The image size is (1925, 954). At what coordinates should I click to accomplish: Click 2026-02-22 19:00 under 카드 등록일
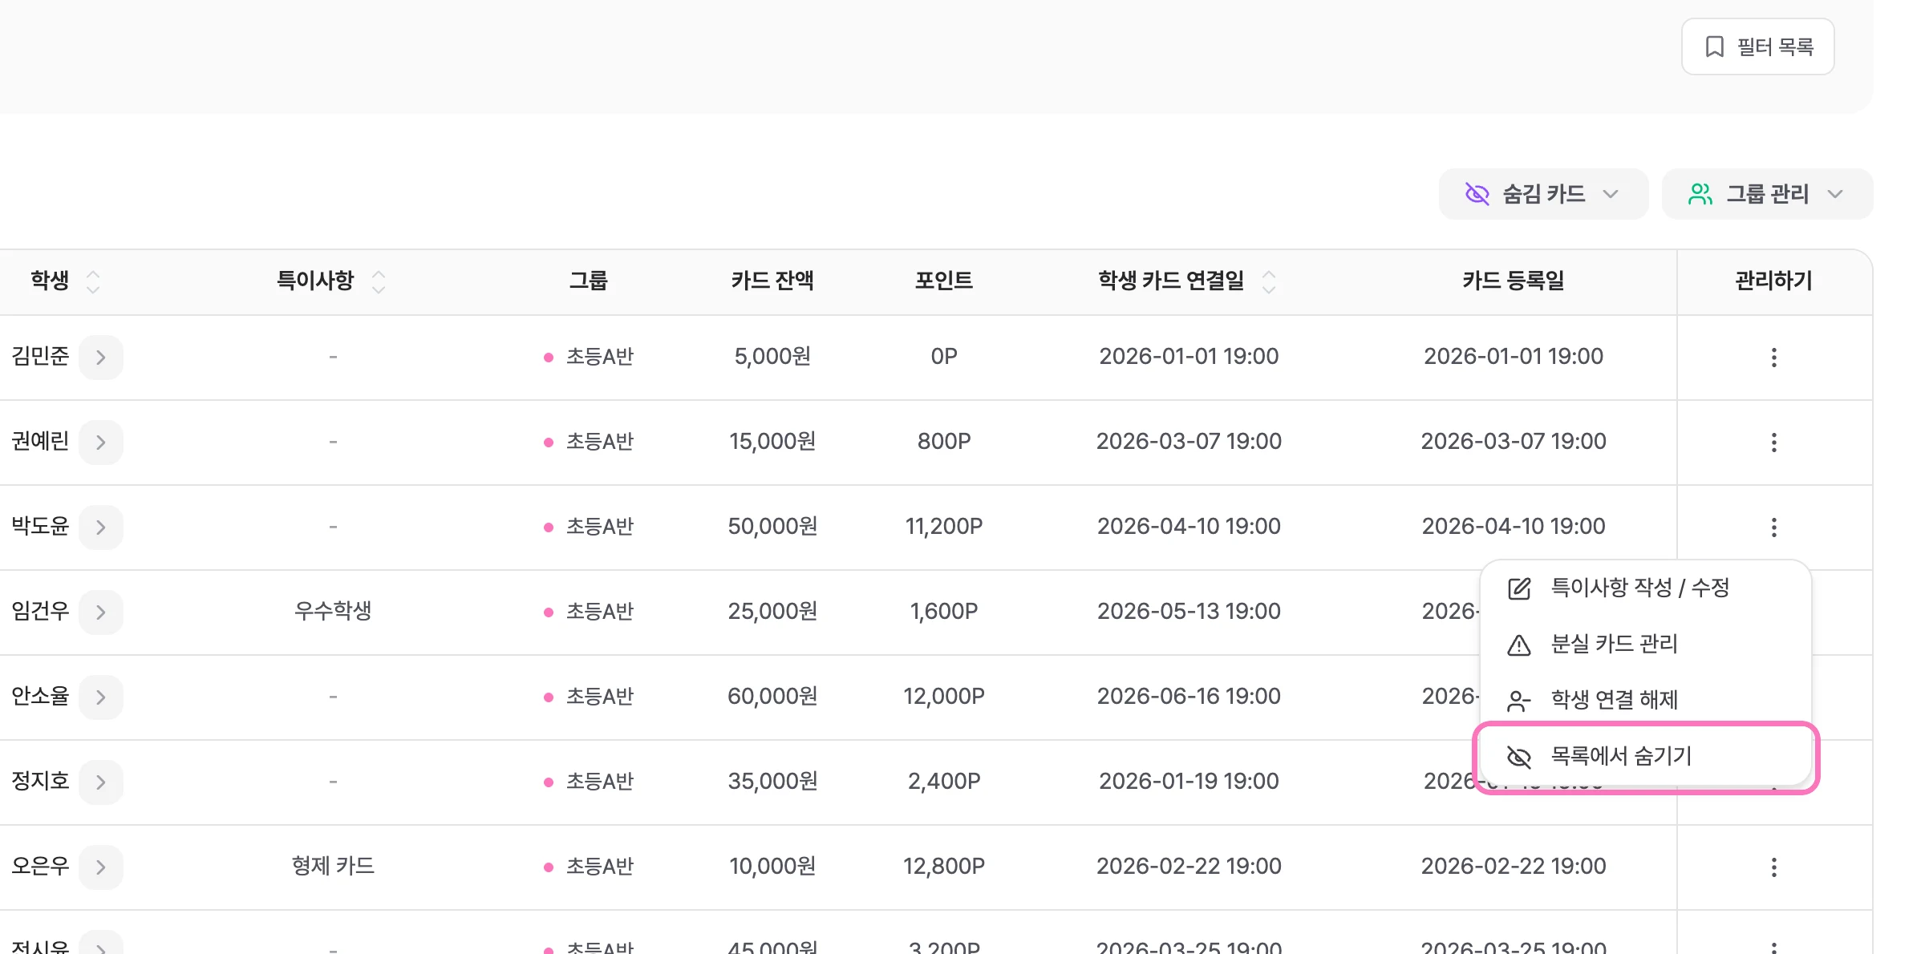(x=1514, y=867)
